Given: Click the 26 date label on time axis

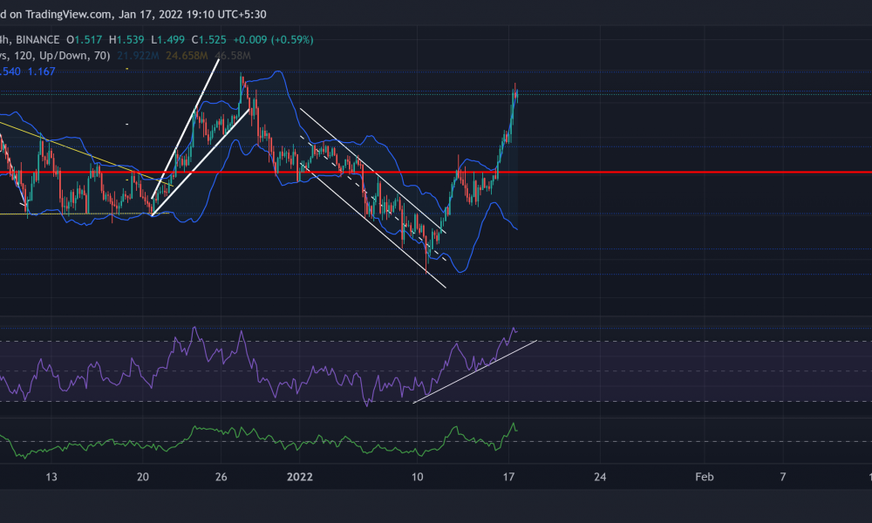Looking at the screenshot, I should click(x=221, y=477).
